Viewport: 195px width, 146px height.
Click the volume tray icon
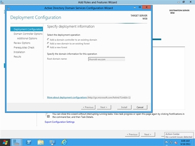(x=176, y=142)
